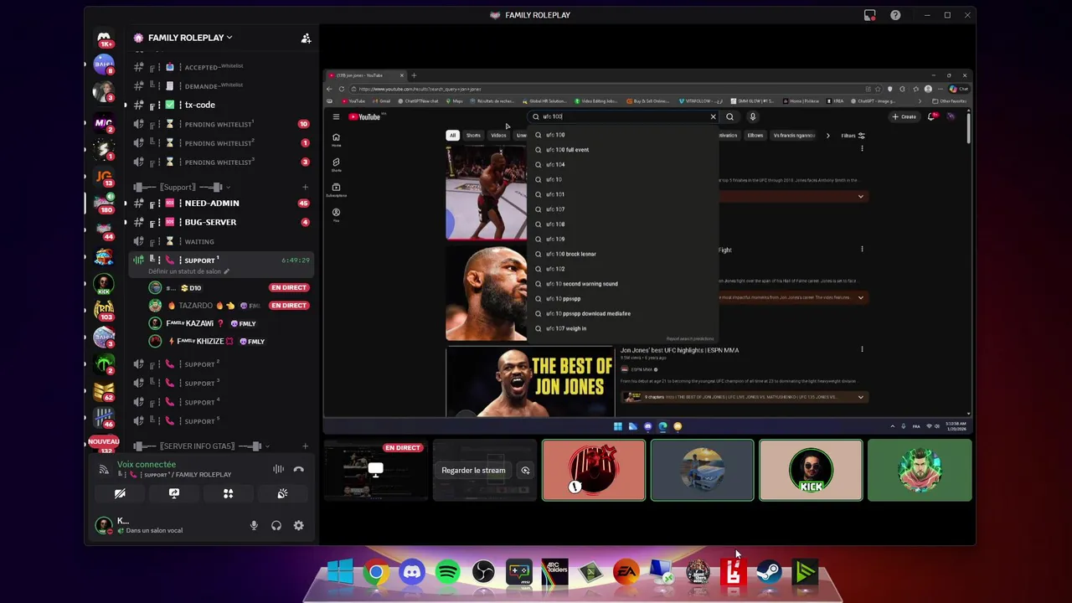This screenshot has height=603, width=1072.
Task: Join the WAITING voice channel
Action: click(x=221, y=241)
